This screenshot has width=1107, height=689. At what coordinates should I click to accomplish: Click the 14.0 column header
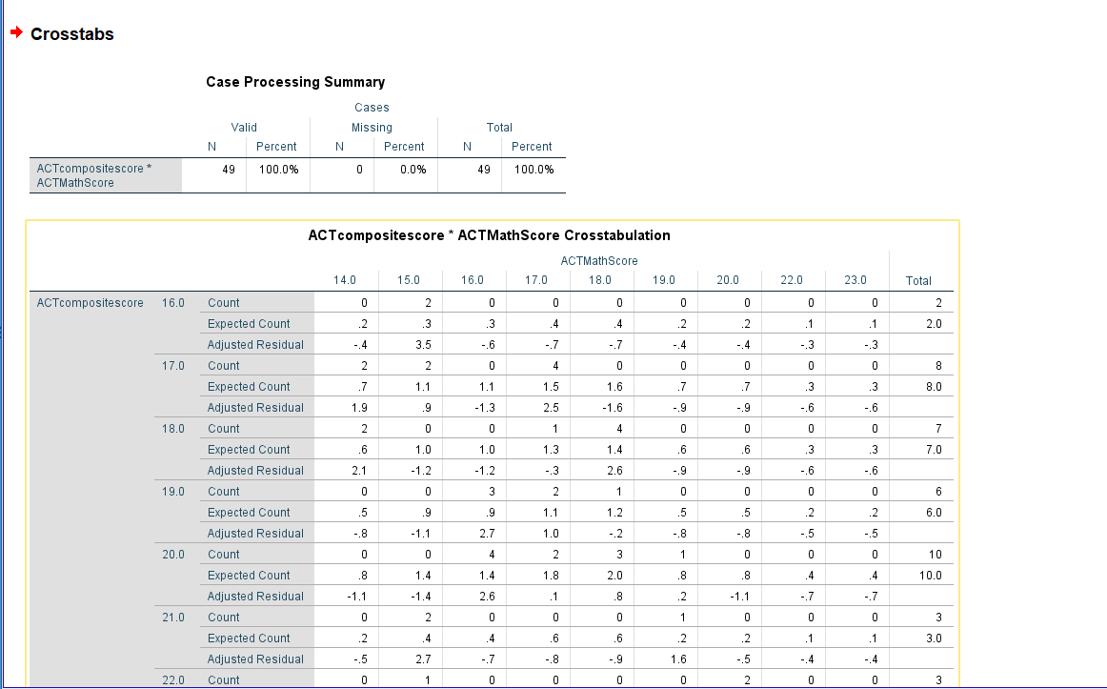(x=345, y=279)
